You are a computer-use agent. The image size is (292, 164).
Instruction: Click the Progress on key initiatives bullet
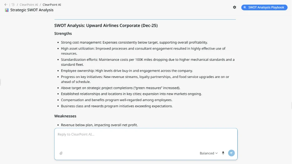click(145, 79)
